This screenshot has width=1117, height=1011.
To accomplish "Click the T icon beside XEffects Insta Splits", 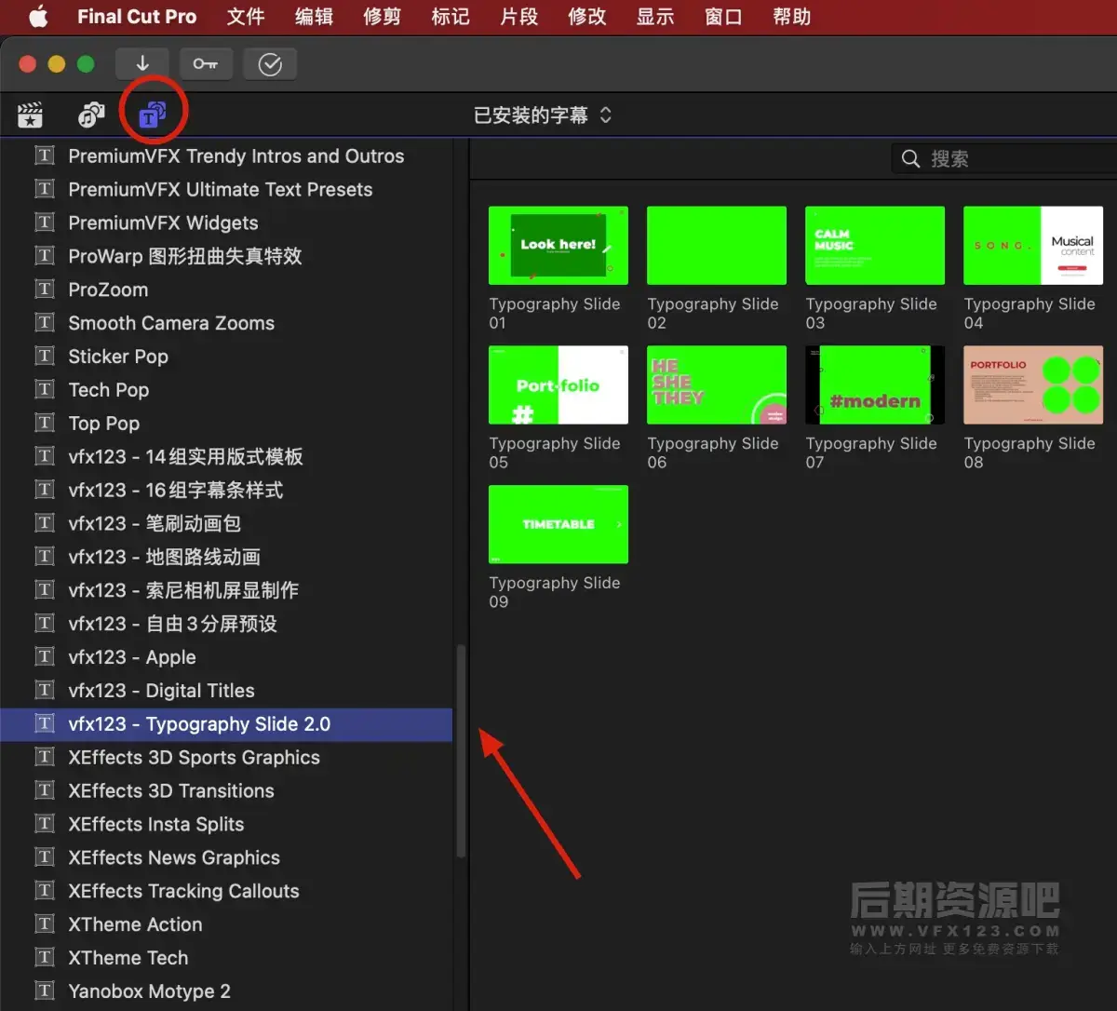I will [44, 824].
